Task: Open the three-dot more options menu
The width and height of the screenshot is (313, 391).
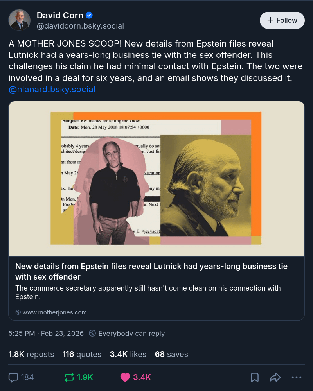Action: 297,377
